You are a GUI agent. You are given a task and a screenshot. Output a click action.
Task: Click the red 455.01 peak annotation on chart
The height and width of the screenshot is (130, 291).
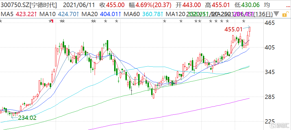coord(233,29)
